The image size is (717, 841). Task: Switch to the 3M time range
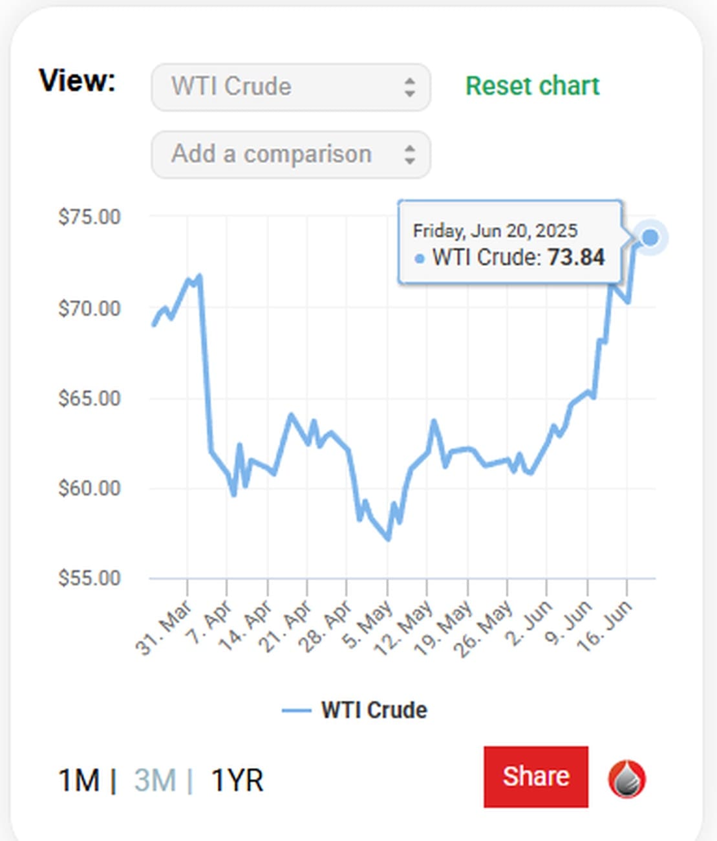(x=155, y=780)
